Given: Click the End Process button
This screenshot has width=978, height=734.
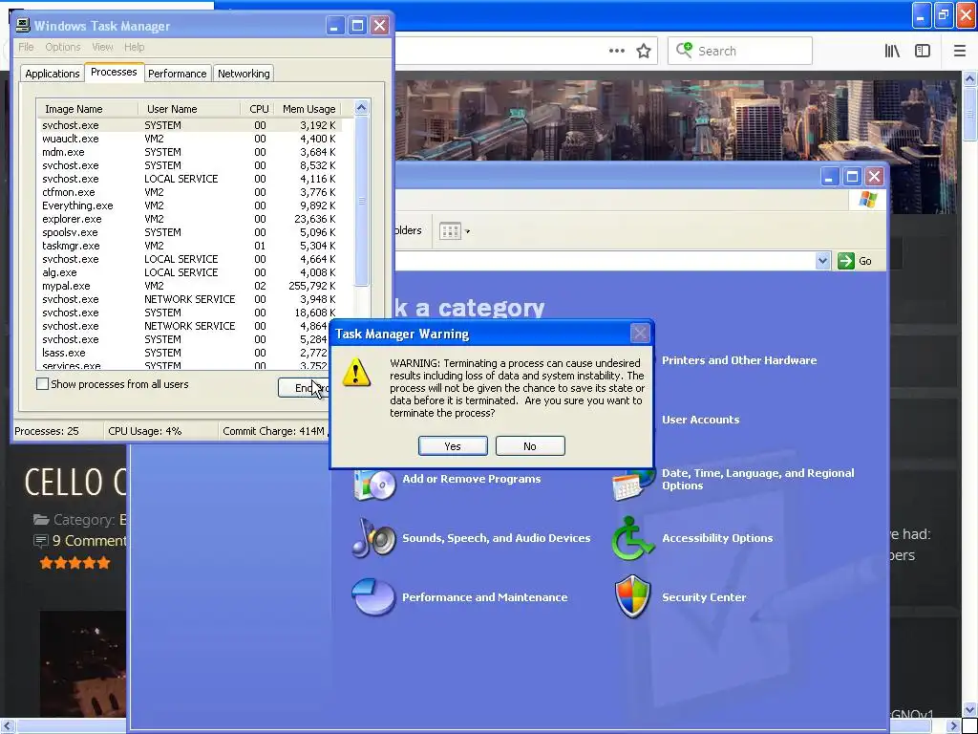Looking at the screenshot, I should pos(303,388).
